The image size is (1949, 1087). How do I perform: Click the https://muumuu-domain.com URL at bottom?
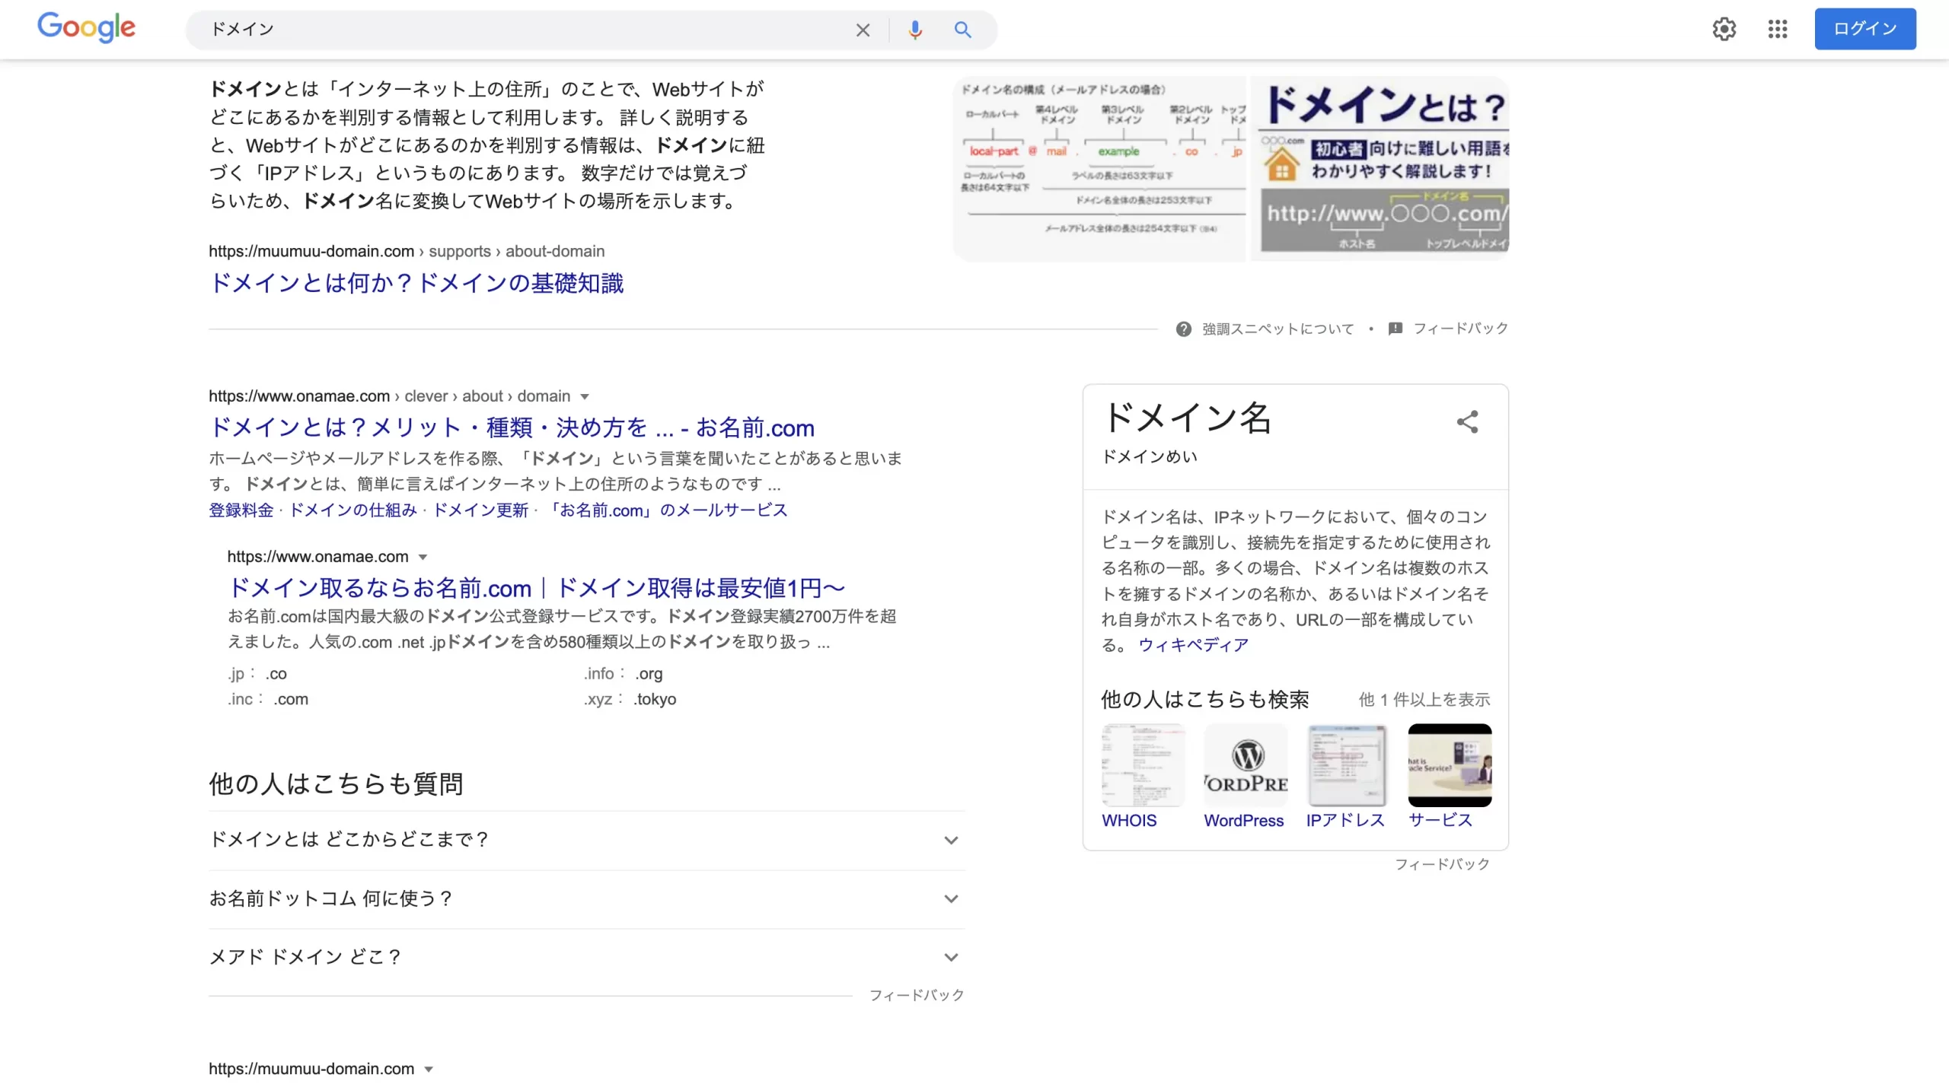click(311, 1069)
